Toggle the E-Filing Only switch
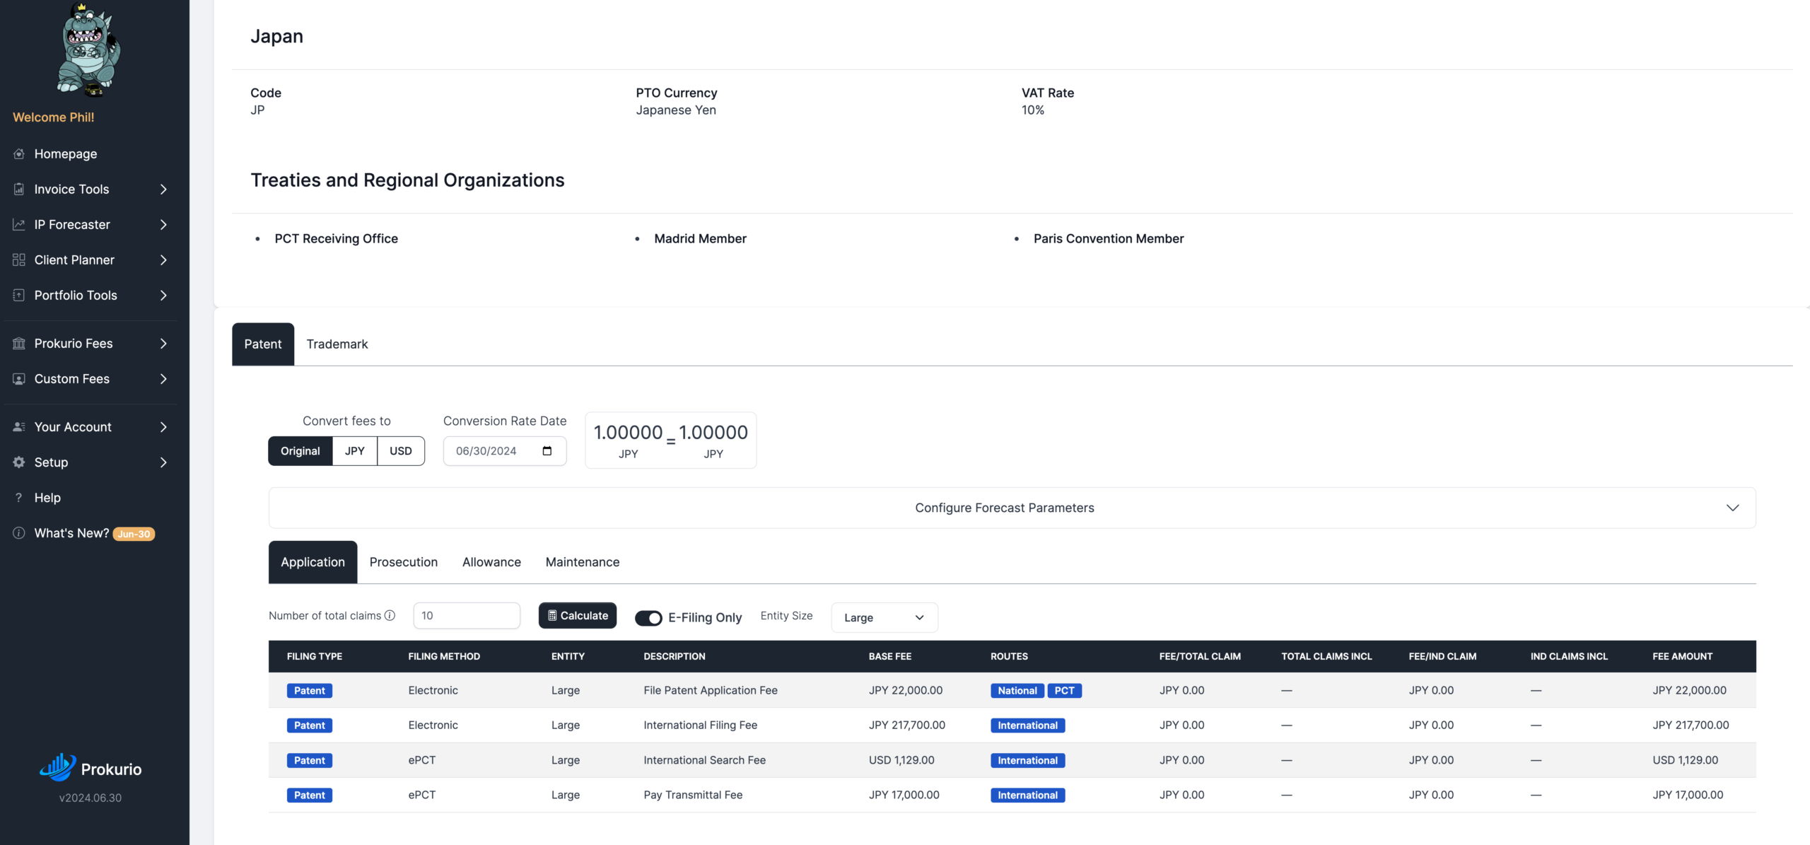This screenshot has width=1810, height=845. coord(648,618)
